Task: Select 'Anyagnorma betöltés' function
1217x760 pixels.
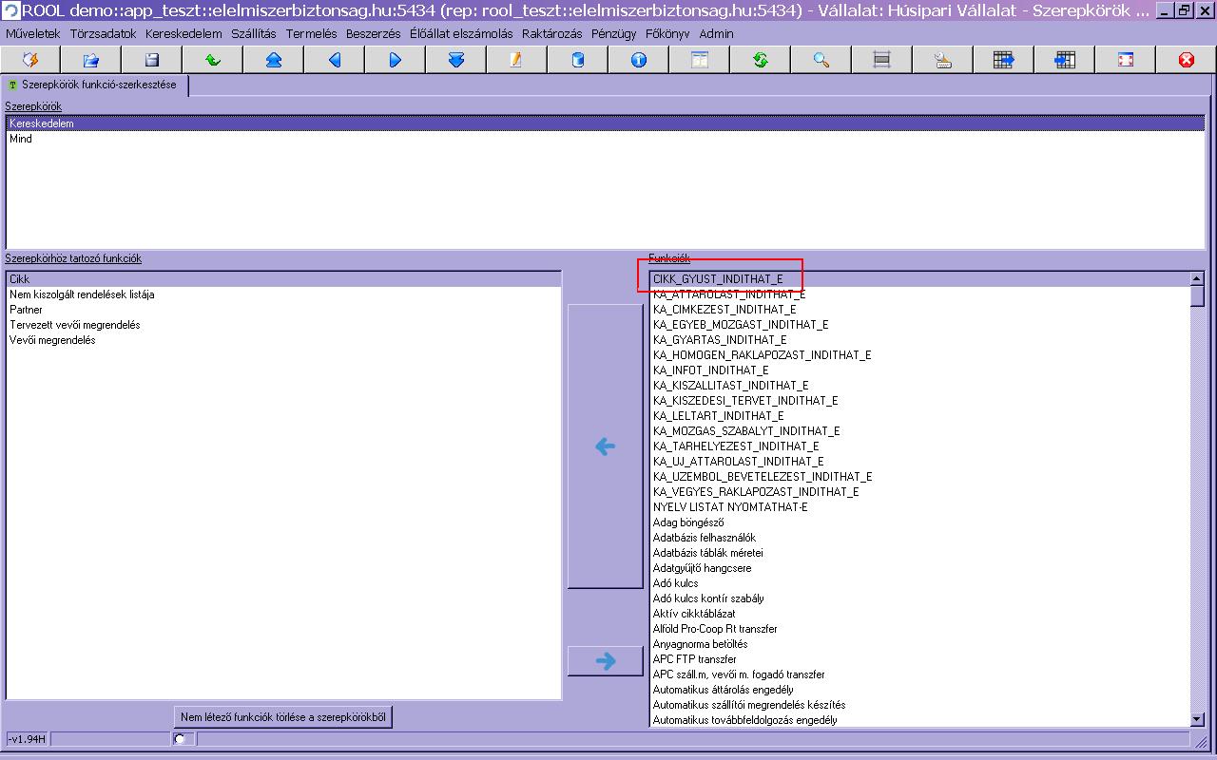Action: [x=920, y=644]
